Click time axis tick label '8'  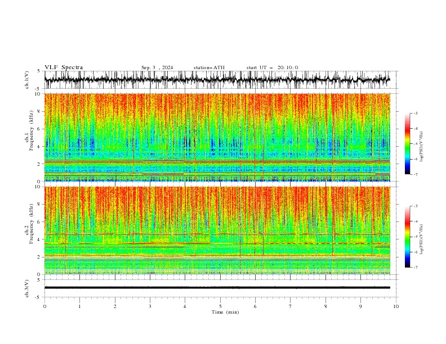click(325, 306)
